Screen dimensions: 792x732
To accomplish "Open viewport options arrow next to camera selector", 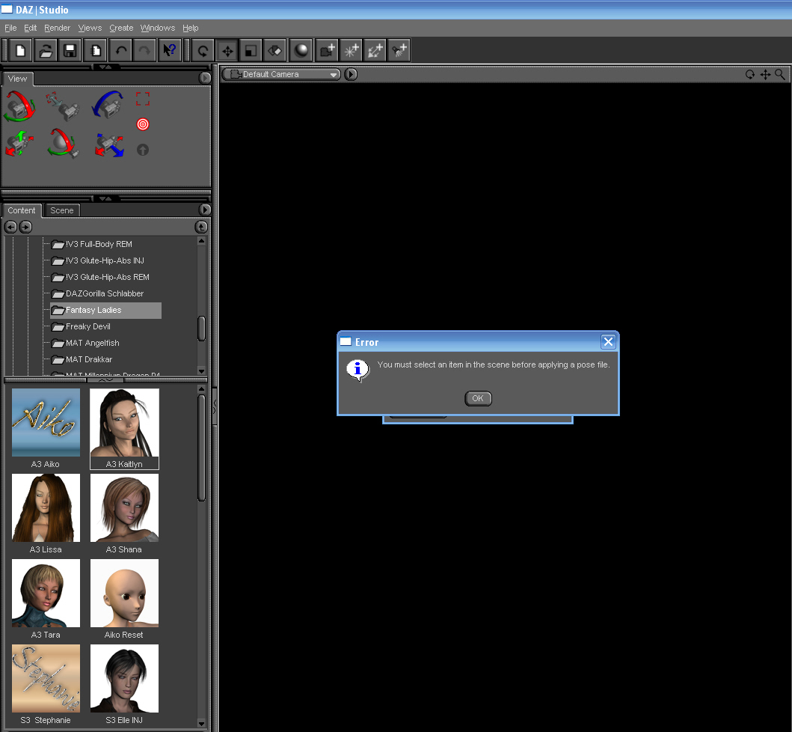I will 351,74.
